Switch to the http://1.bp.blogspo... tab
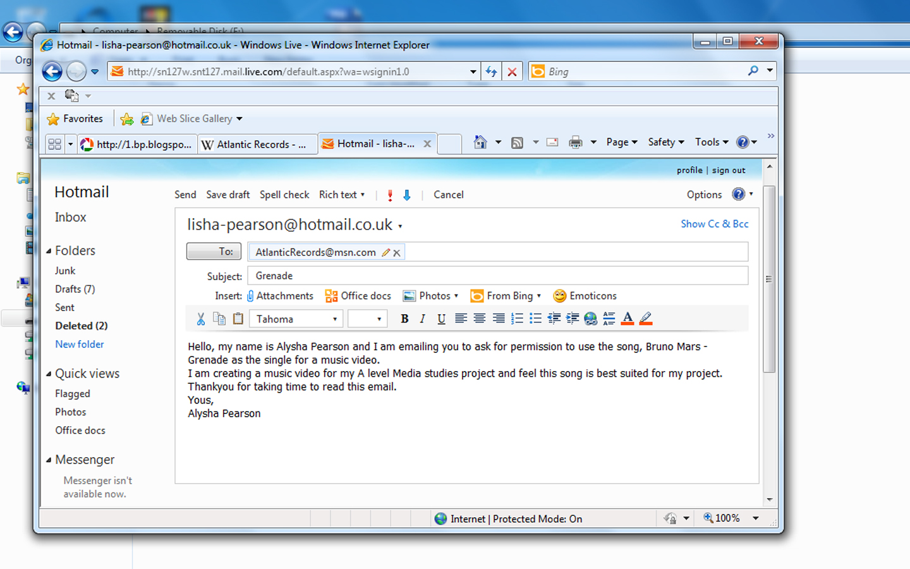This screenshot has width=910, height=569. pos(138,144)
